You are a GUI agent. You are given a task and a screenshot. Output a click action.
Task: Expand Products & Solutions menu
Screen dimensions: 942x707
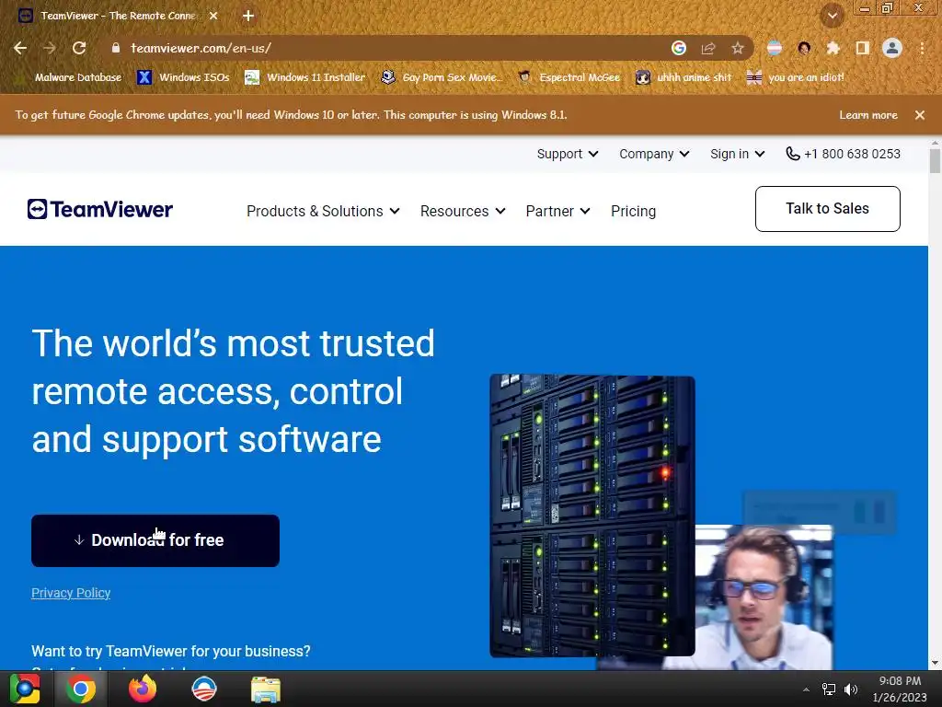[323, 211]
